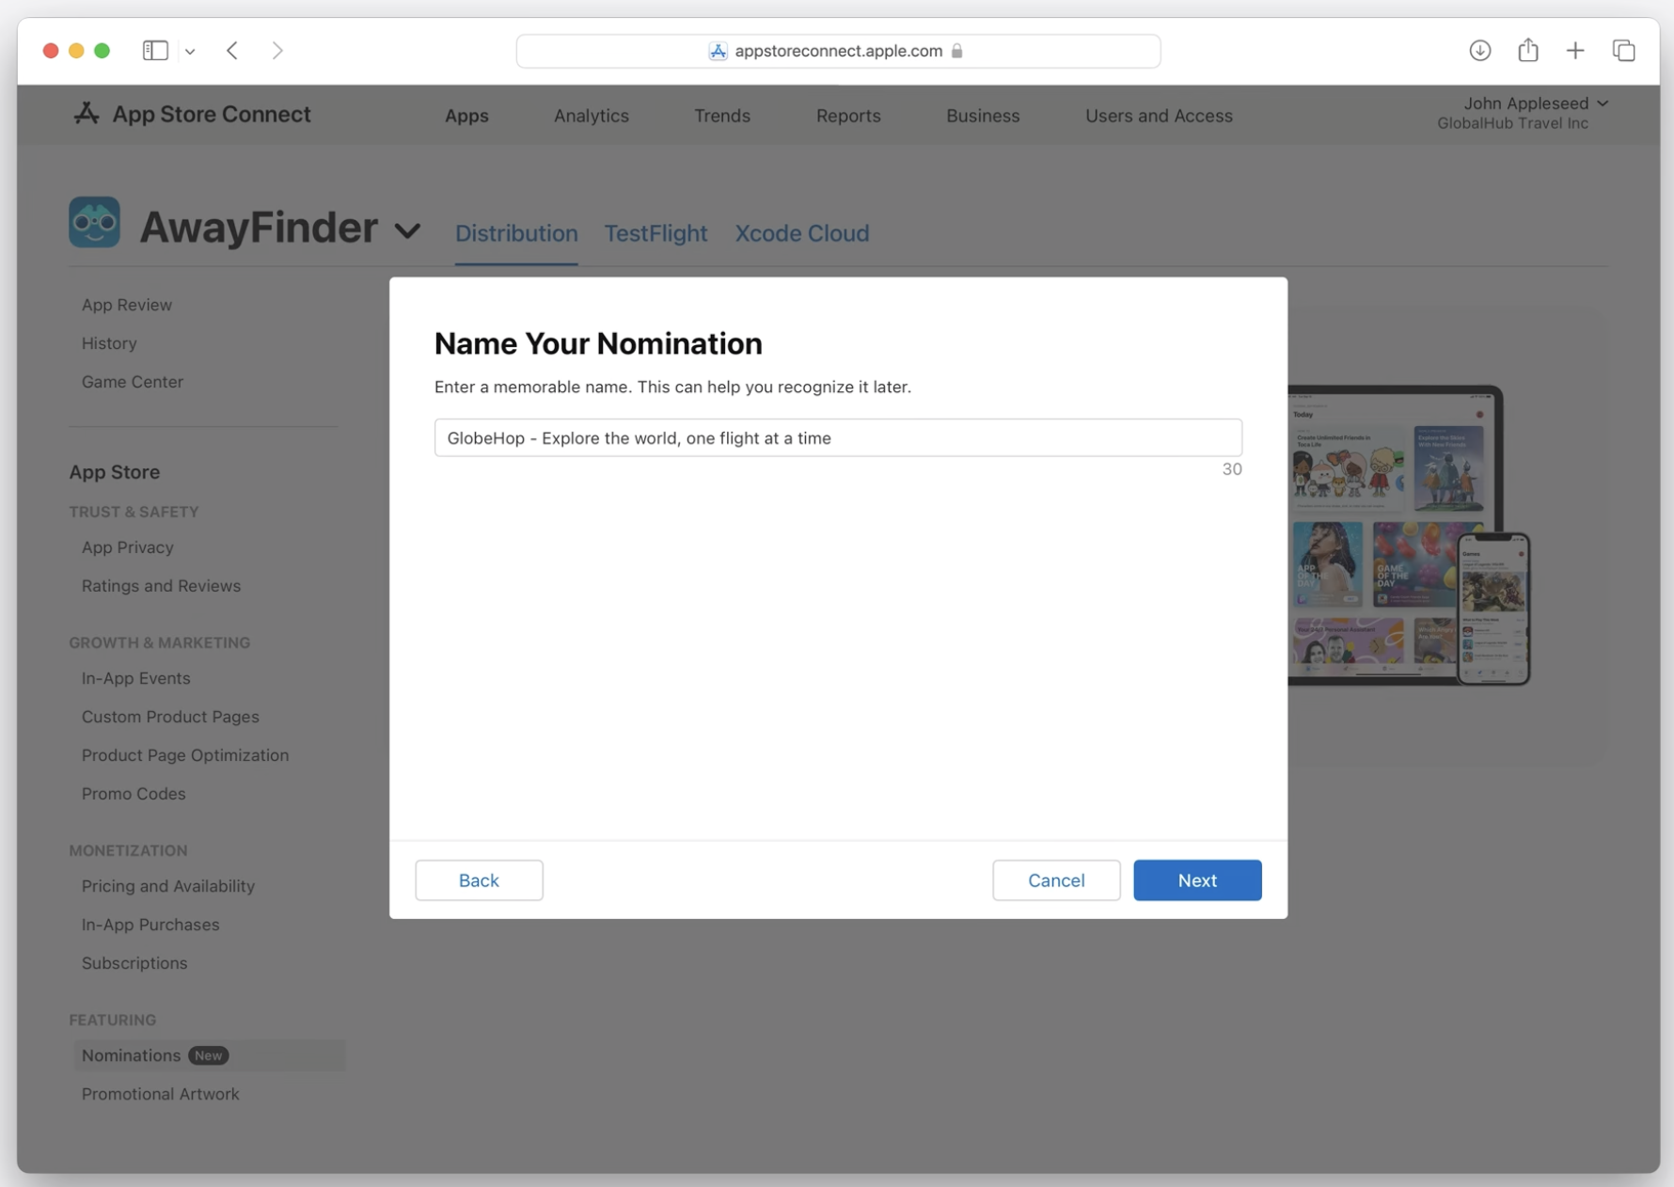1674x1187 pixels.
Task: Open Pricing and Availability in the sidebar
Action: pos(168,886)
